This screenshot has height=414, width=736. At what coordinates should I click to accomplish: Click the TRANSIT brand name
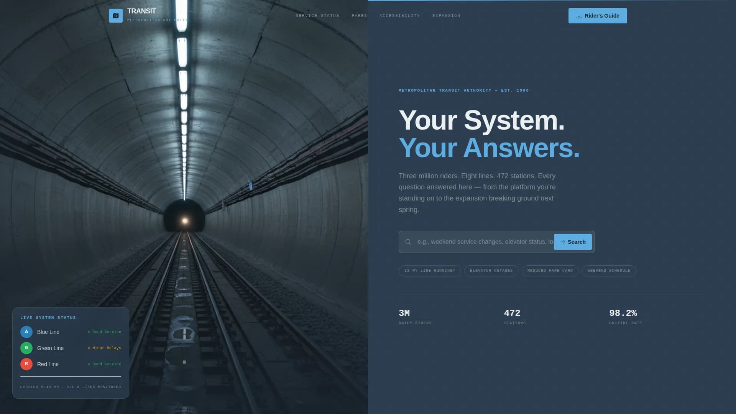click(x=141, y=11)
